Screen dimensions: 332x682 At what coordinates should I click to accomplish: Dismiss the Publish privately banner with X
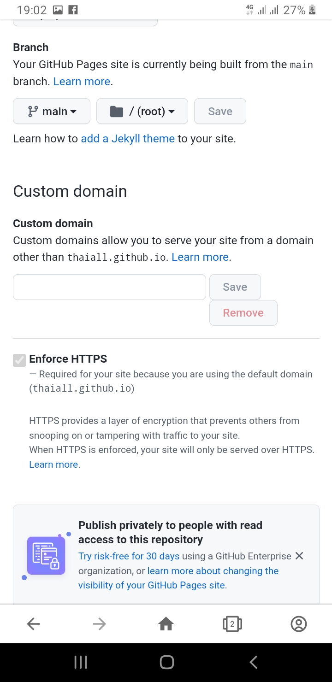coord(299,556)
